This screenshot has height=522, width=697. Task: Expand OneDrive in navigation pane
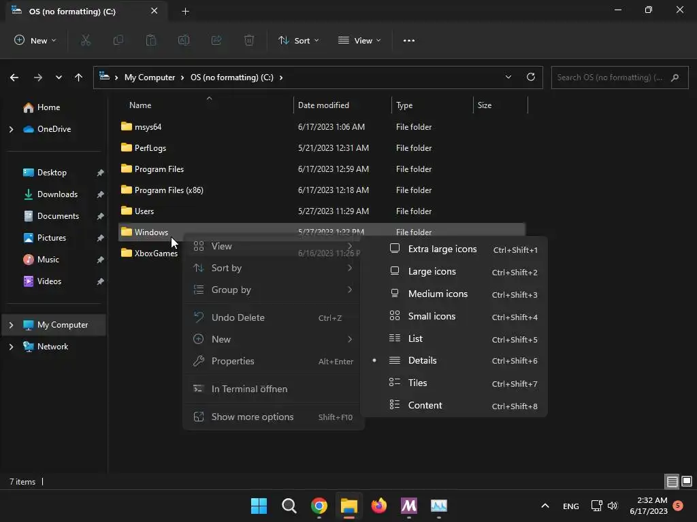click(11, 129)
